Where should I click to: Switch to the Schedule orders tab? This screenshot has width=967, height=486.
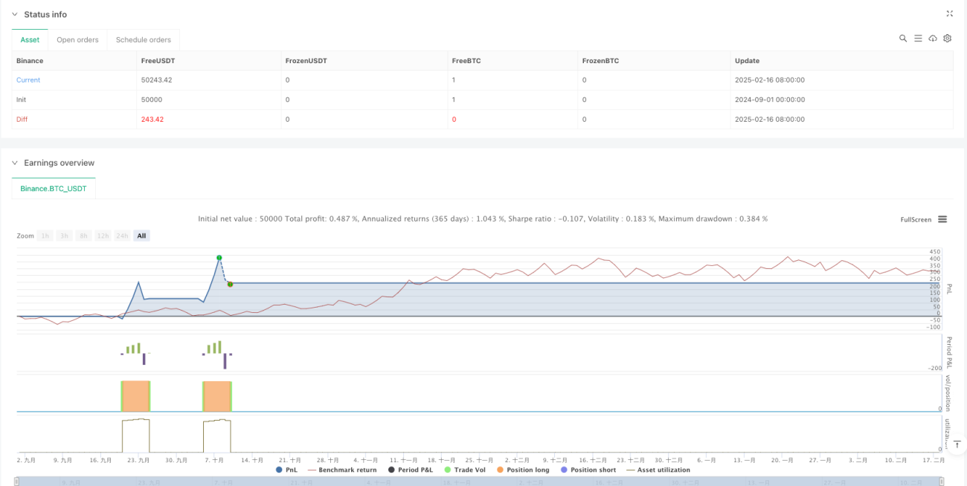click(x=143, y=40)
